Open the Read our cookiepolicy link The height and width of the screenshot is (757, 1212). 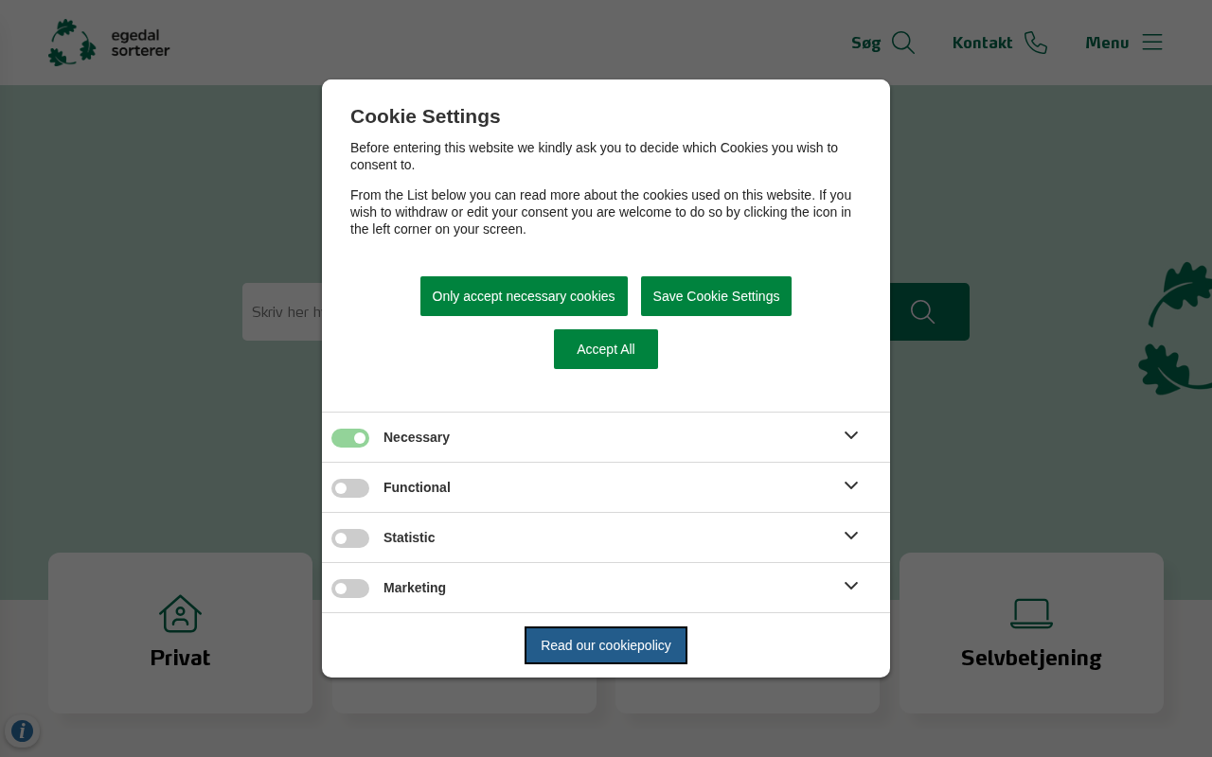(606, 645)
